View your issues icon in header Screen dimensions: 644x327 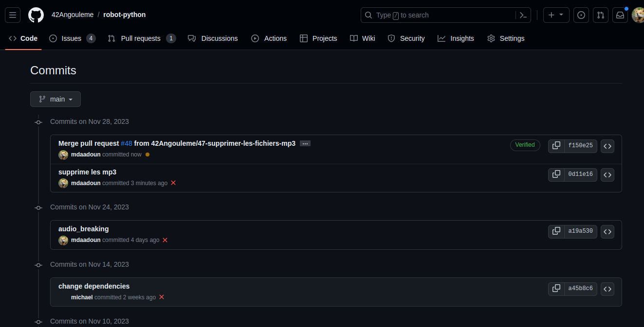(581, 15)
